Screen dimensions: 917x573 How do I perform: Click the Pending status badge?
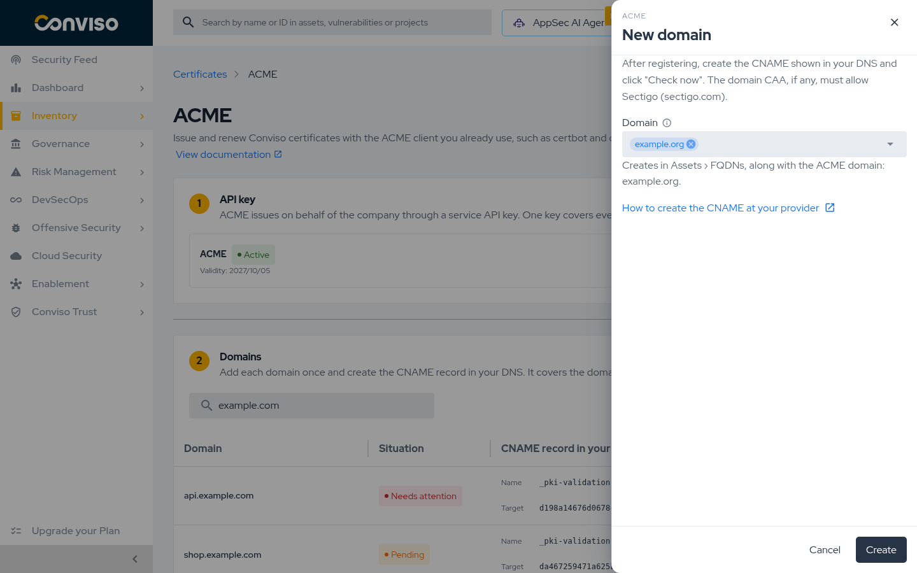tap(404, 555)
